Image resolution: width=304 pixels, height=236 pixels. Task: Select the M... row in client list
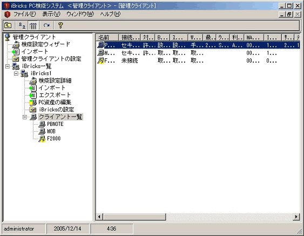click(198, 53)
